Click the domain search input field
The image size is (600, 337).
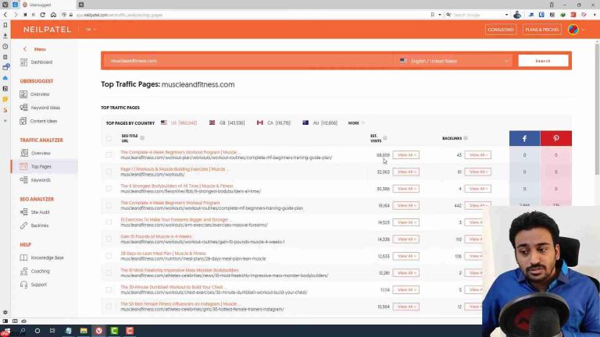(248, 61)
